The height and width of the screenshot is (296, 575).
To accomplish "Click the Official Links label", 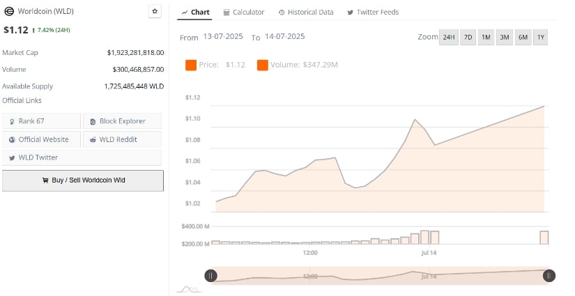I will tap(22, 100).
